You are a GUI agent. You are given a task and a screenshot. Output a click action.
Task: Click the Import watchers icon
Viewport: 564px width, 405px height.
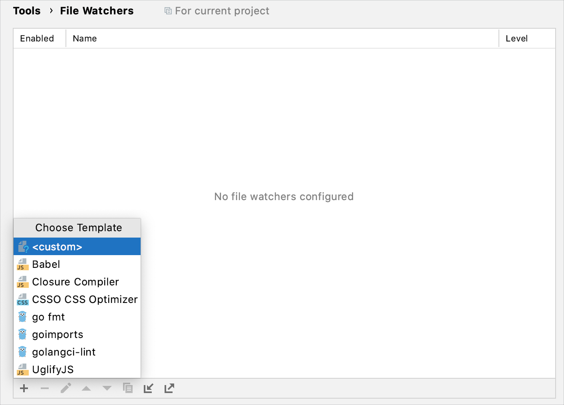(148, 388)
